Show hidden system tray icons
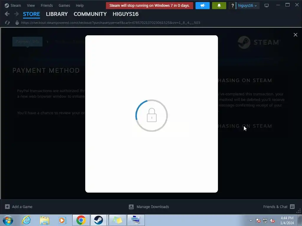The image size is (302, 226). click(251, 220)
